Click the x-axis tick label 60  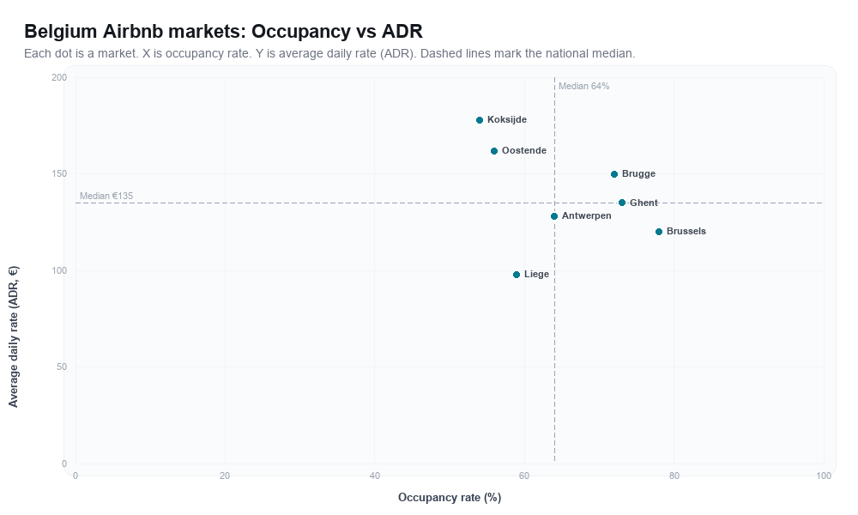tap(524, 476)
